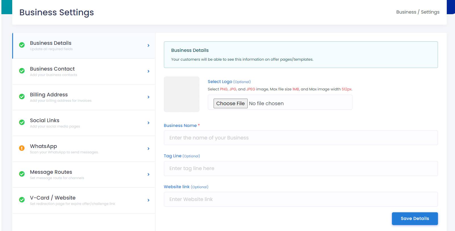The height and width of the screenshot is (231, 455).
Task: Open Social Links chevron arrow
Action: tap(149, 123)
